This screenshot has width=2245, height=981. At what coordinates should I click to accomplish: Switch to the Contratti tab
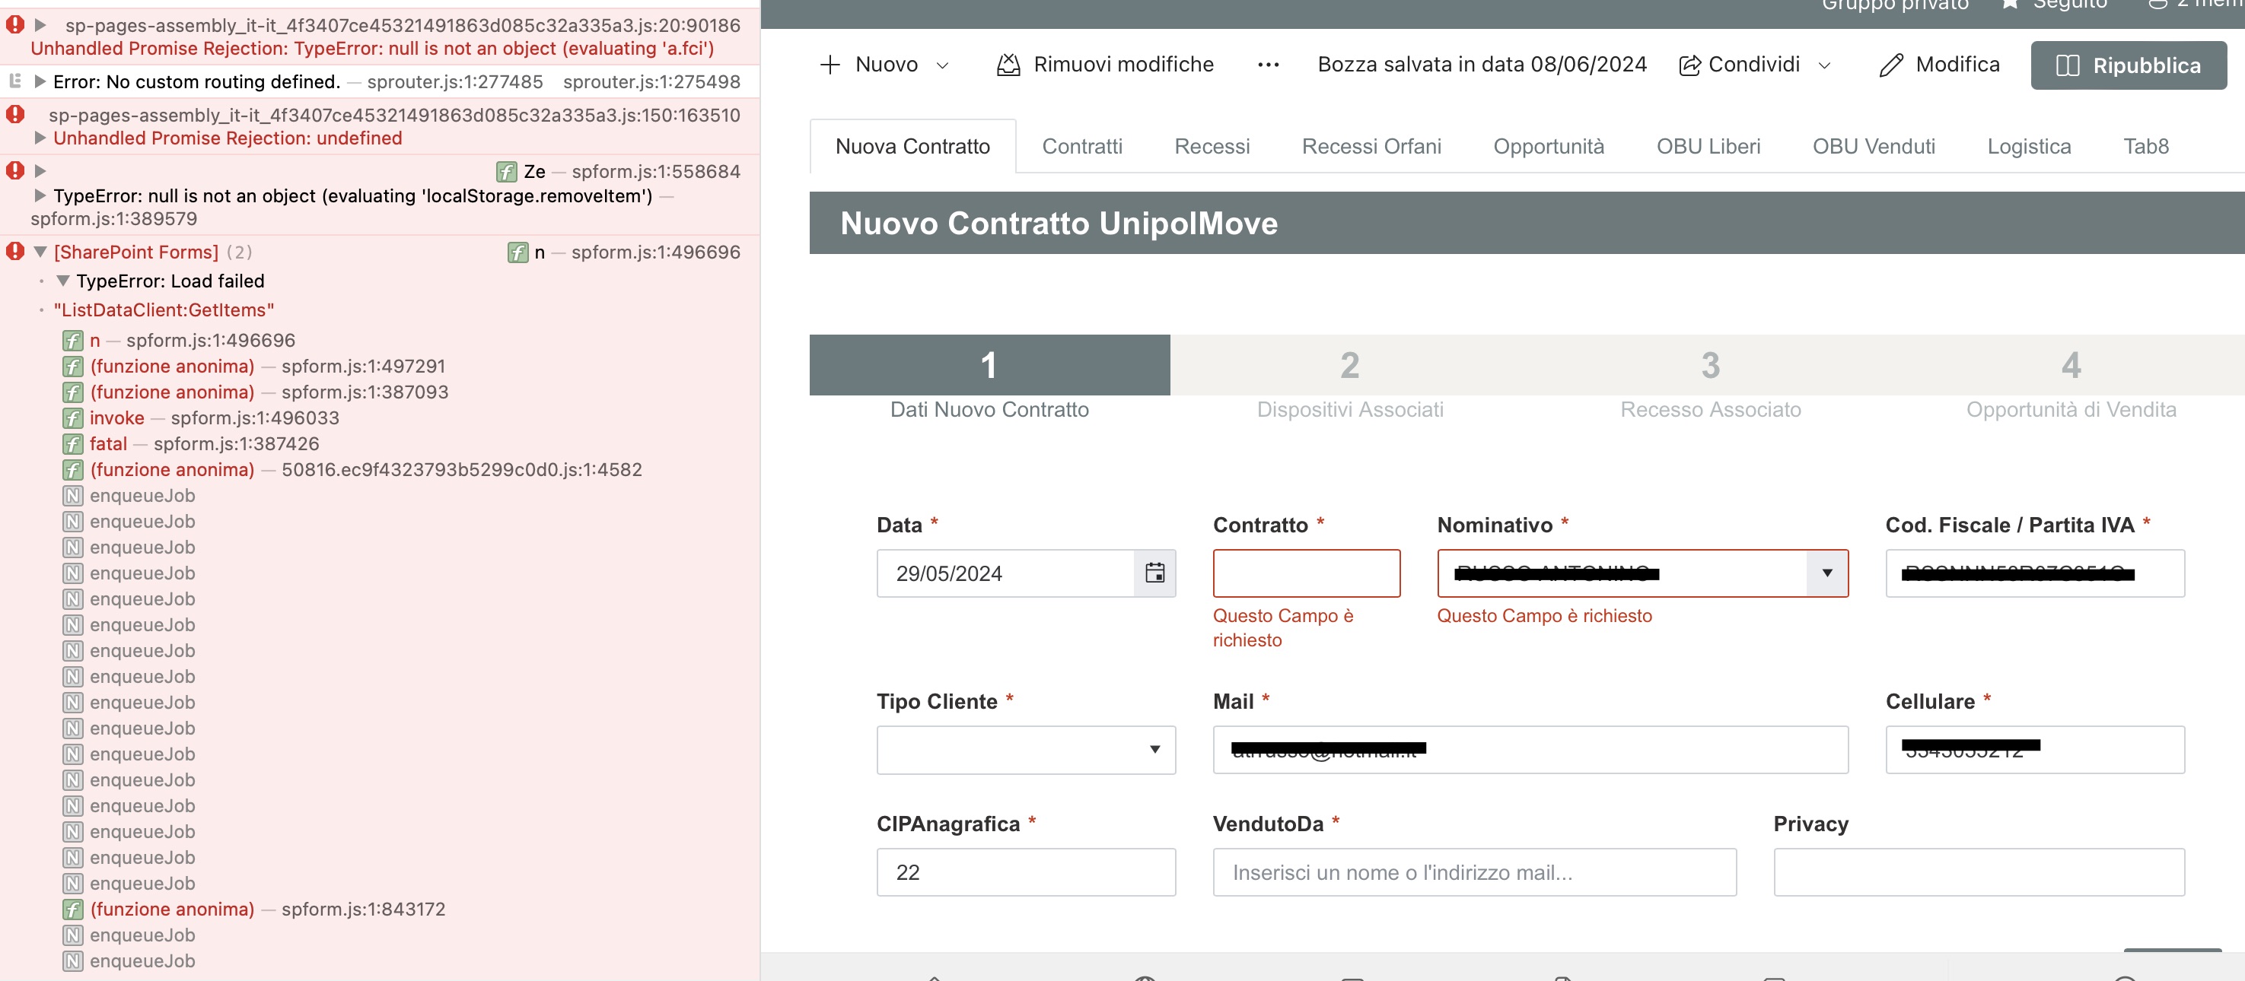click(1081, 146)
